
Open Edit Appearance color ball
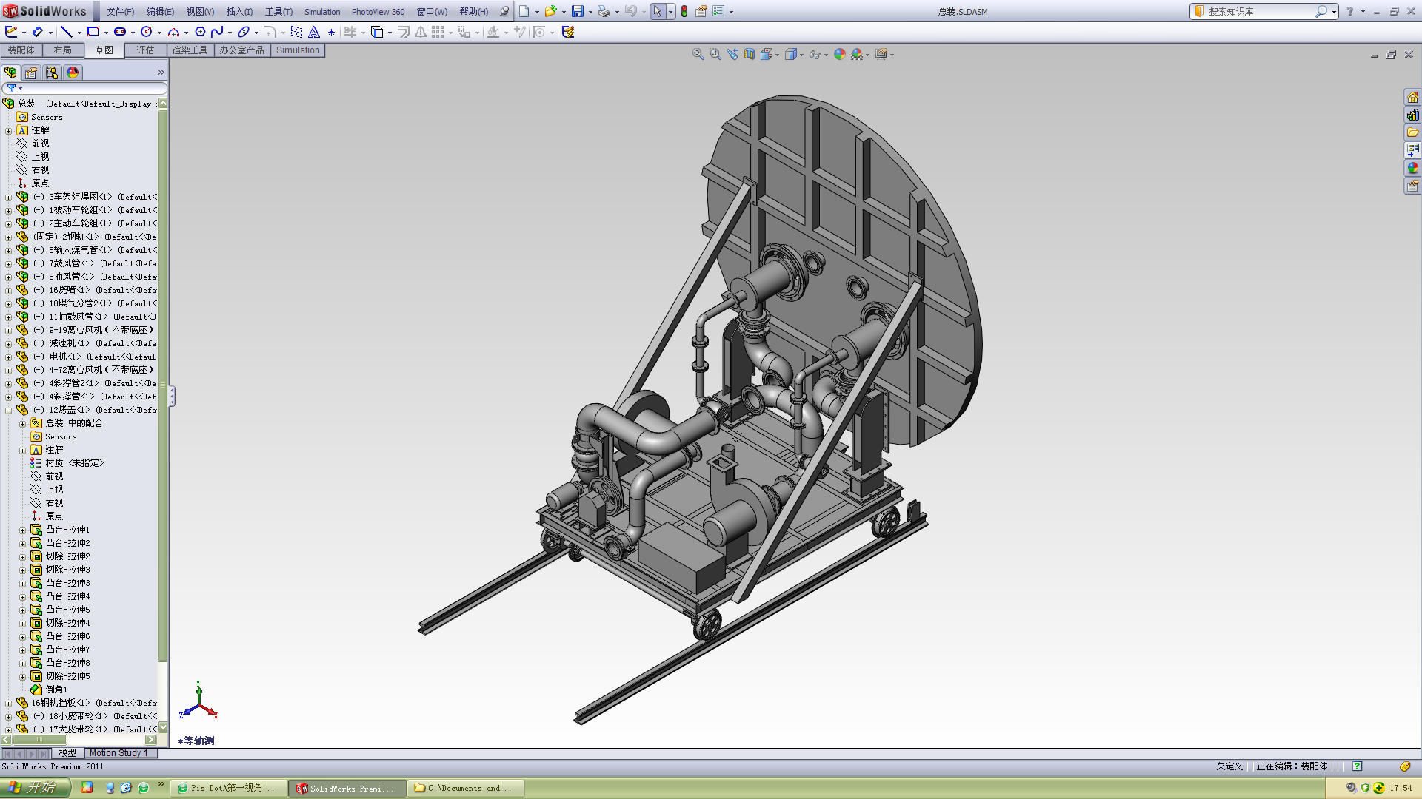tap(839, 54)
